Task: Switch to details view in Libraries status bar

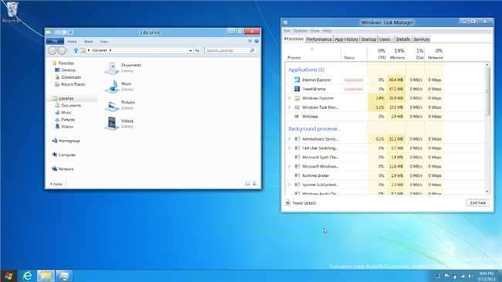Action: [247, 184]
